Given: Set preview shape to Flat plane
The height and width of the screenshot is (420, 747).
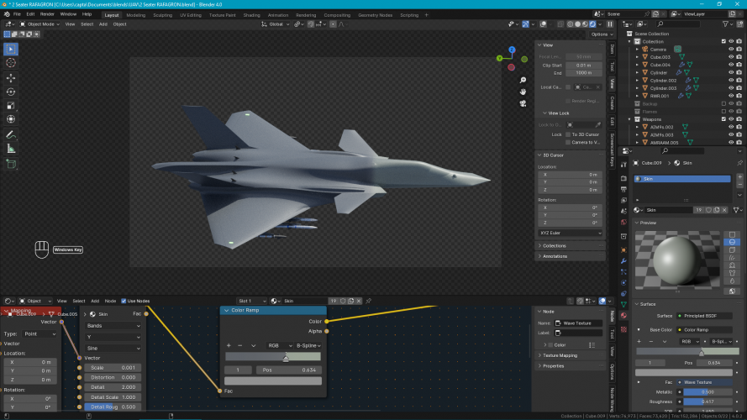Looking at the screenshot, I should (x=732, y=234).
